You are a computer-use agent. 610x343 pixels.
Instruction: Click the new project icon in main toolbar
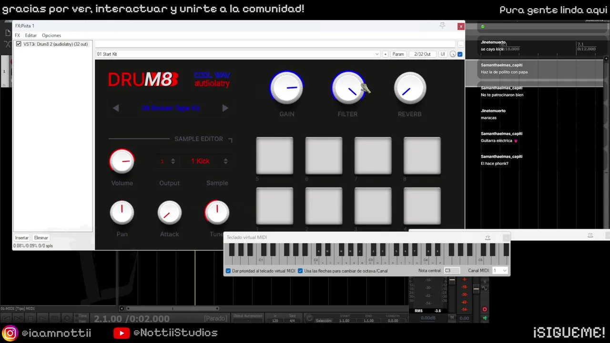coord(8,33)
